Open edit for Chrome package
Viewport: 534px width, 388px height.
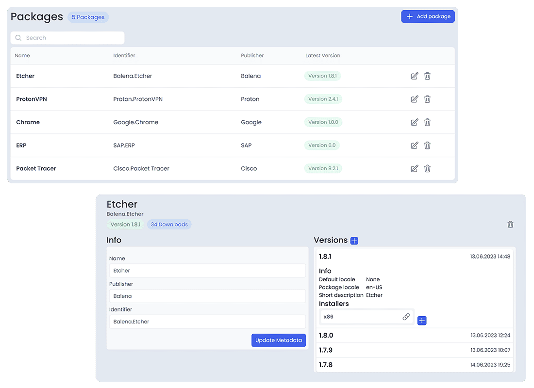click(414, 122)
